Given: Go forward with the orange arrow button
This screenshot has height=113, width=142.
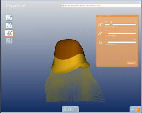Looking at the screenshot, I should [138, 110].
